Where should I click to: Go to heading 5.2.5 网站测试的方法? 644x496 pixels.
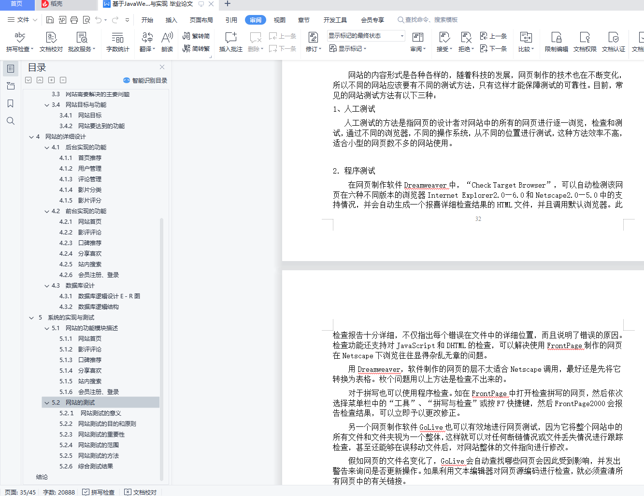(x=89, y=456)
